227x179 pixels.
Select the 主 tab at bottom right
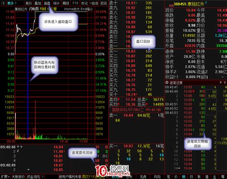point(215,177)
